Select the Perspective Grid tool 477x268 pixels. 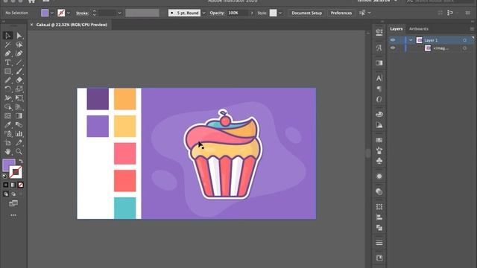click(x=19, y=107)
